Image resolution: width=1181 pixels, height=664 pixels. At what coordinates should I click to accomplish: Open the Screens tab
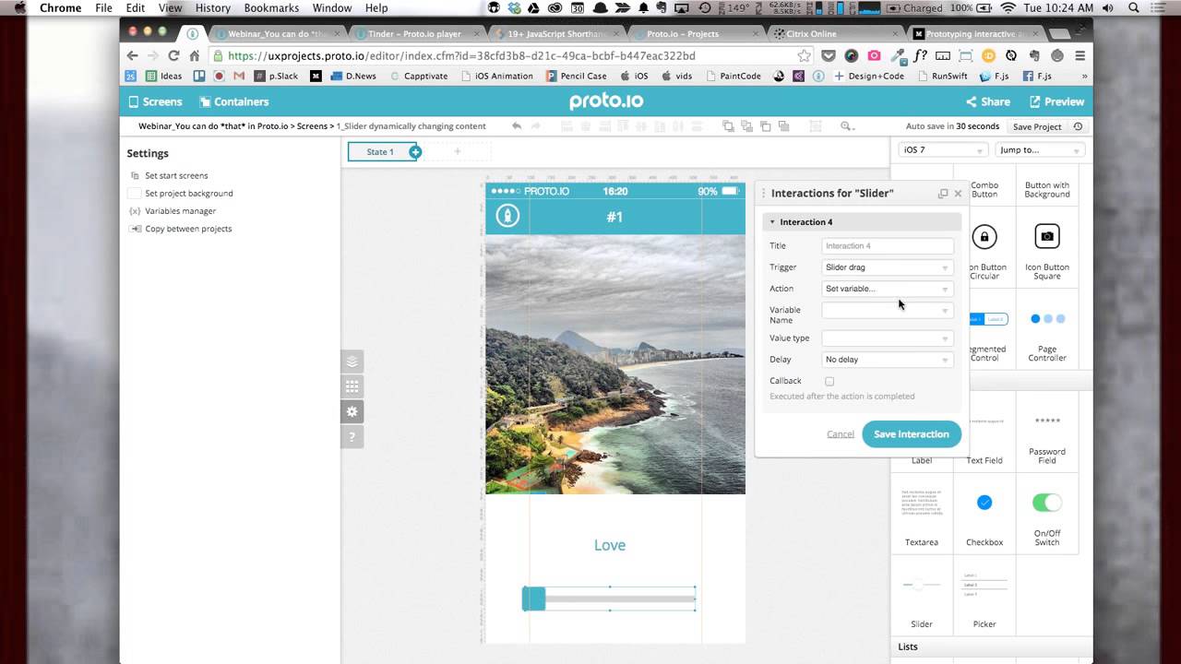point(155,101)
